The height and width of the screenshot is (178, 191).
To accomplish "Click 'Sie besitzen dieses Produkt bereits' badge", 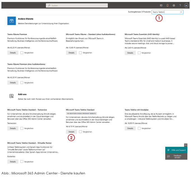I will point(81,114).
